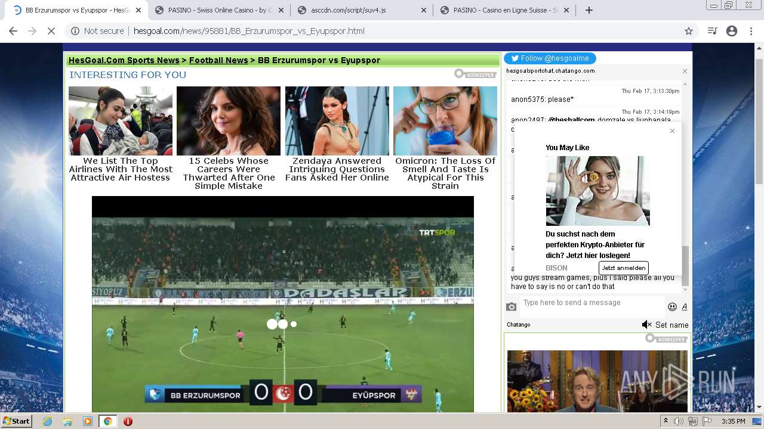Unmute the chat sound speaker icon
This screenshot has width=764, height=429.
(x=646, y=325)
